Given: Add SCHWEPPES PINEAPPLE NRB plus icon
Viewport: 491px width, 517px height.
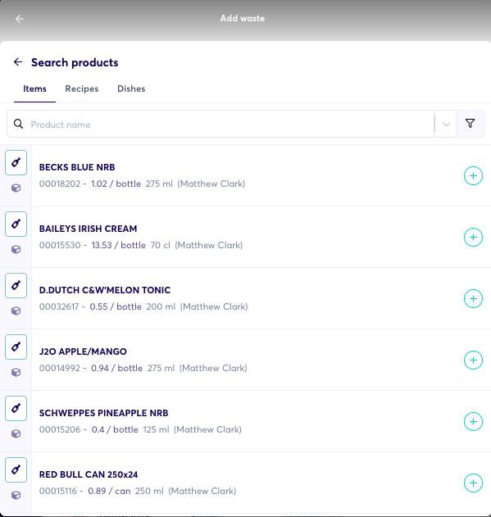Looking at the screenshot, I should [x=473, y=421].
